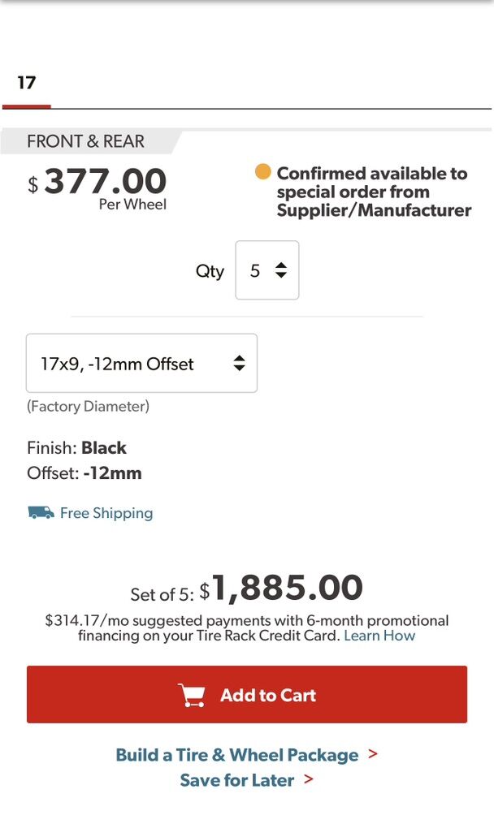Click the arrow next to Save for Later
Image resolution: width=494 pixels, height=828 pixels.
[x=309, y=779]
